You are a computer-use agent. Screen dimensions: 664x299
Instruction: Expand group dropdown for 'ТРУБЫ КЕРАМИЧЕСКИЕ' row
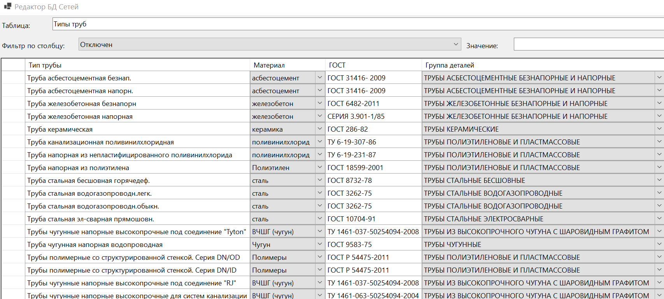click(659, 129)
